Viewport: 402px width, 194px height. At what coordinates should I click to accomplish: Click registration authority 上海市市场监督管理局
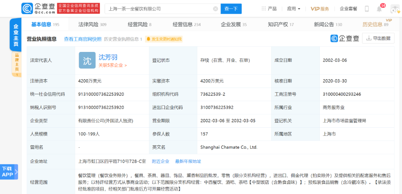point(345,121)
